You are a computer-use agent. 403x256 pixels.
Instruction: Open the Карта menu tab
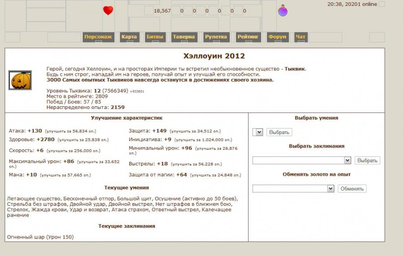click(129, 37)
